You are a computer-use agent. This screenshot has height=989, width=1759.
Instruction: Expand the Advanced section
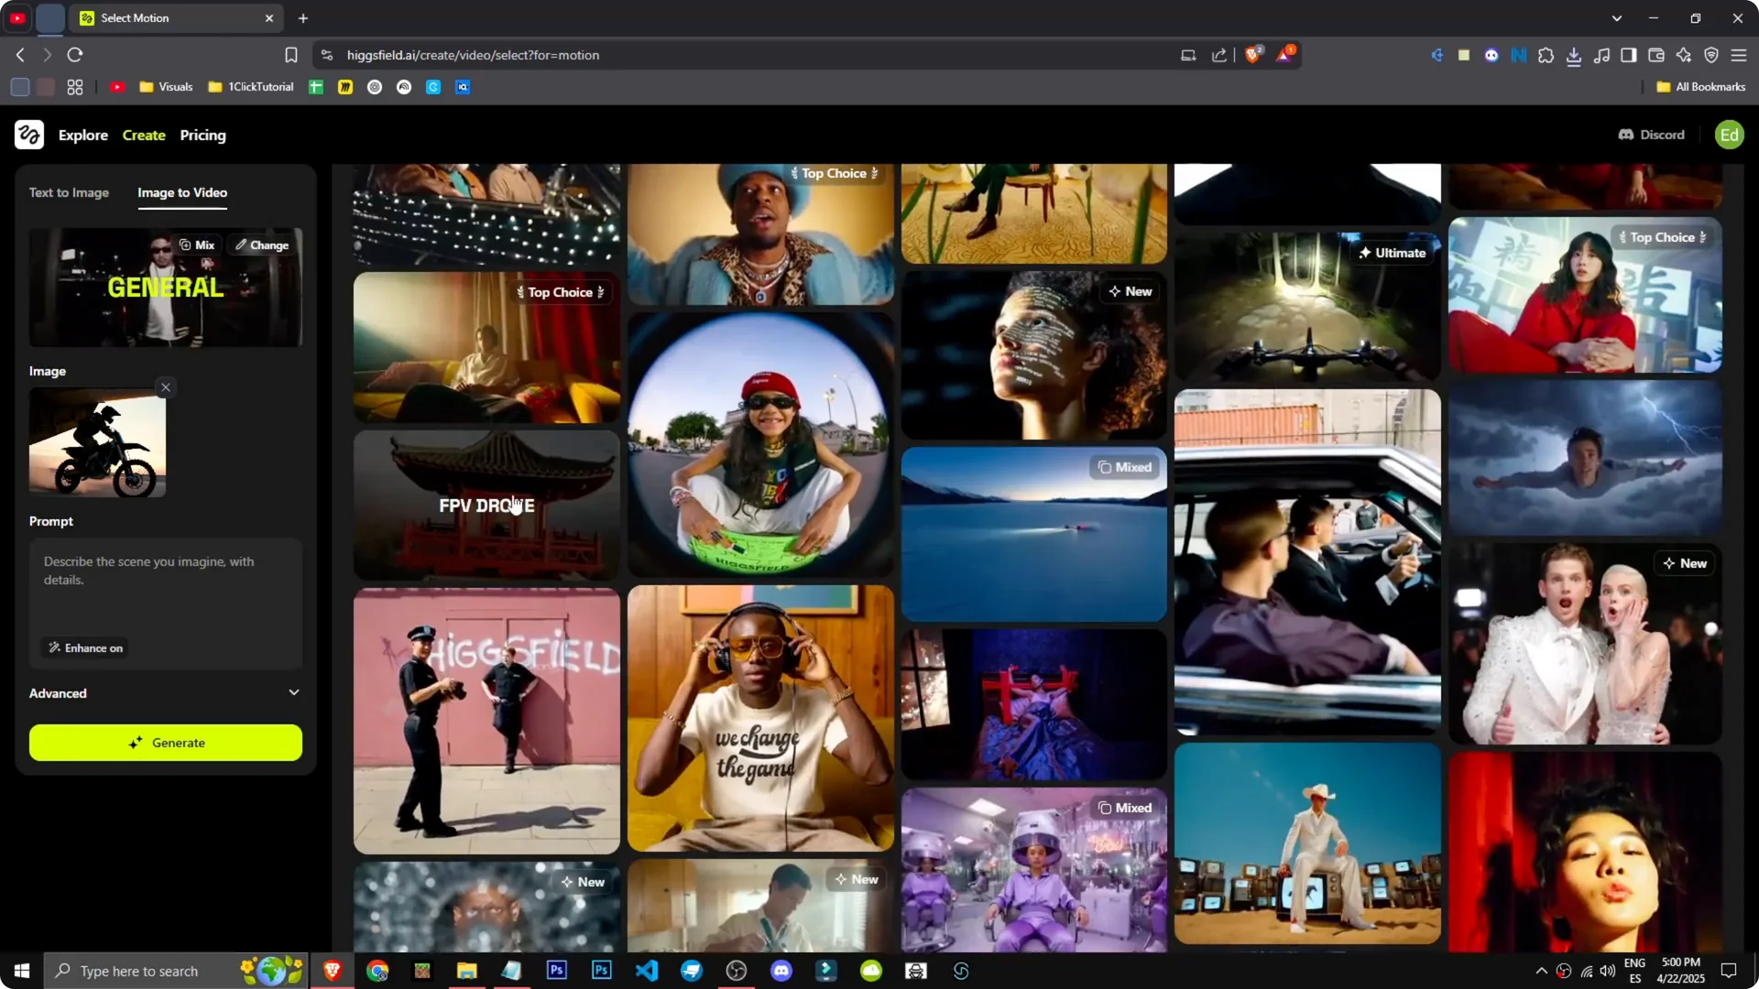(x=165, y=693)
